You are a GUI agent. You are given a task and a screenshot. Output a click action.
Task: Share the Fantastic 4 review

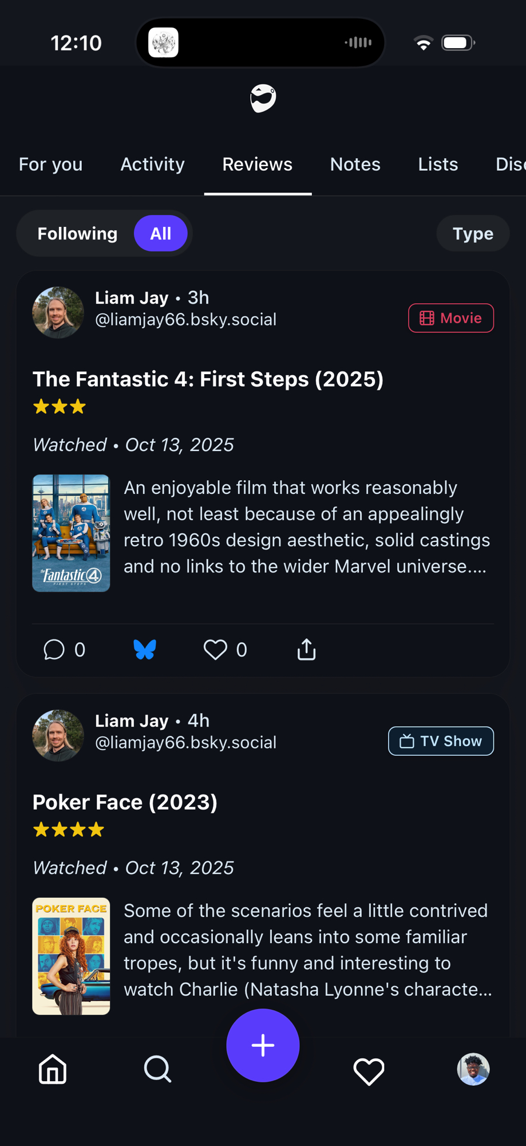[307, 650]
